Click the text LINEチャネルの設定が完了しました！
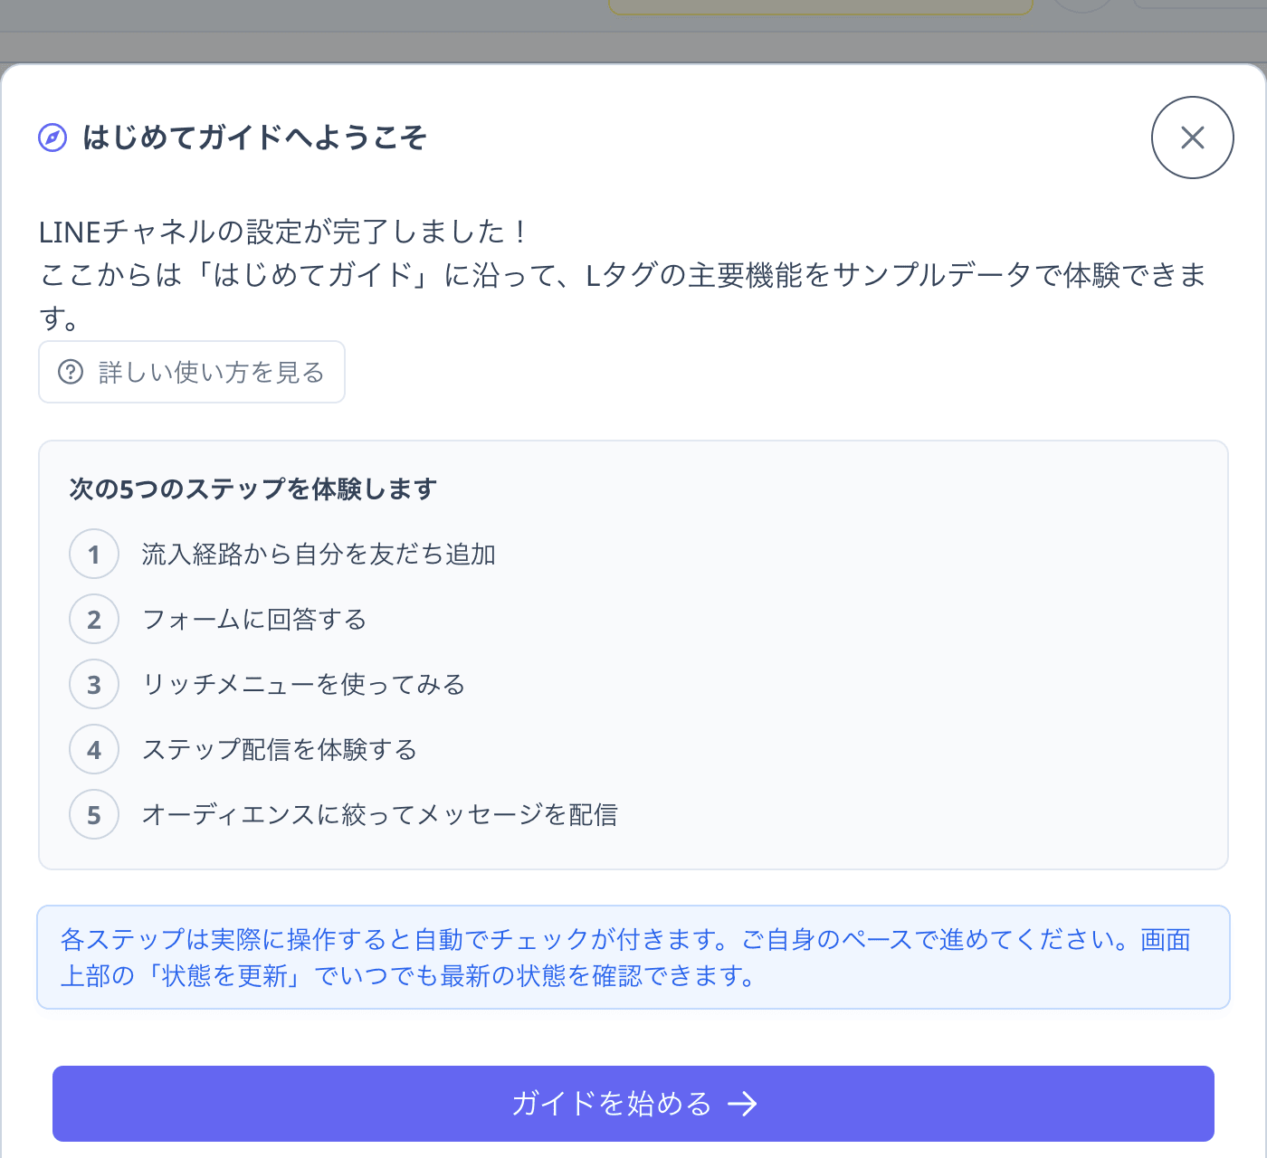 coord(283,232)
